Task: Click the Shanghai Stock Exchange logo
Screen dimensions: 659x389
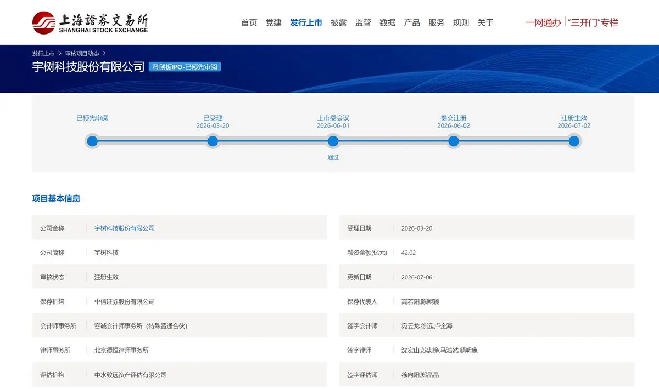Action: coord(90,22)
